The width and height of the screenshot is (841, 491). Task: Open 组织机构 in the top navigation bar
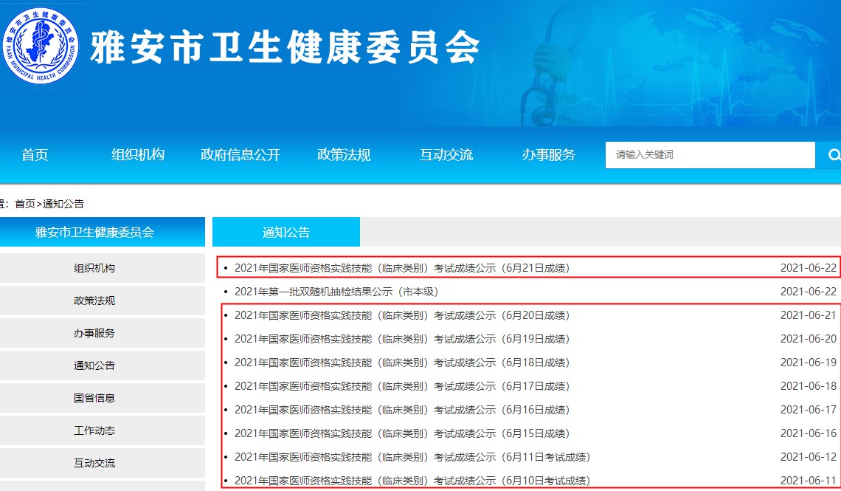[138, 155]
